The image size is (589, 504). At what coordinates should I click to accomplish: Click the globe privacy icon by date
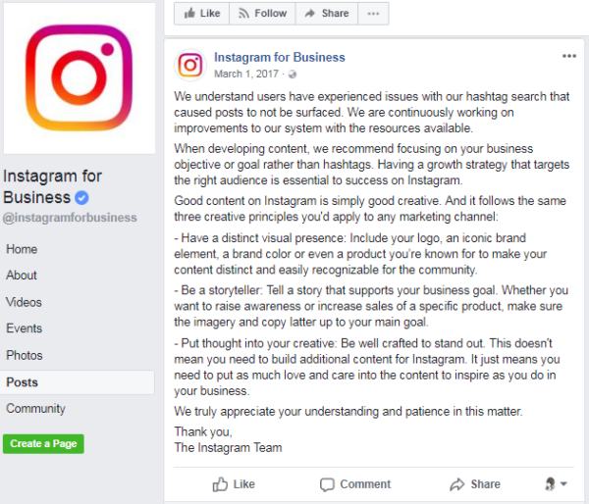point(292,74)
